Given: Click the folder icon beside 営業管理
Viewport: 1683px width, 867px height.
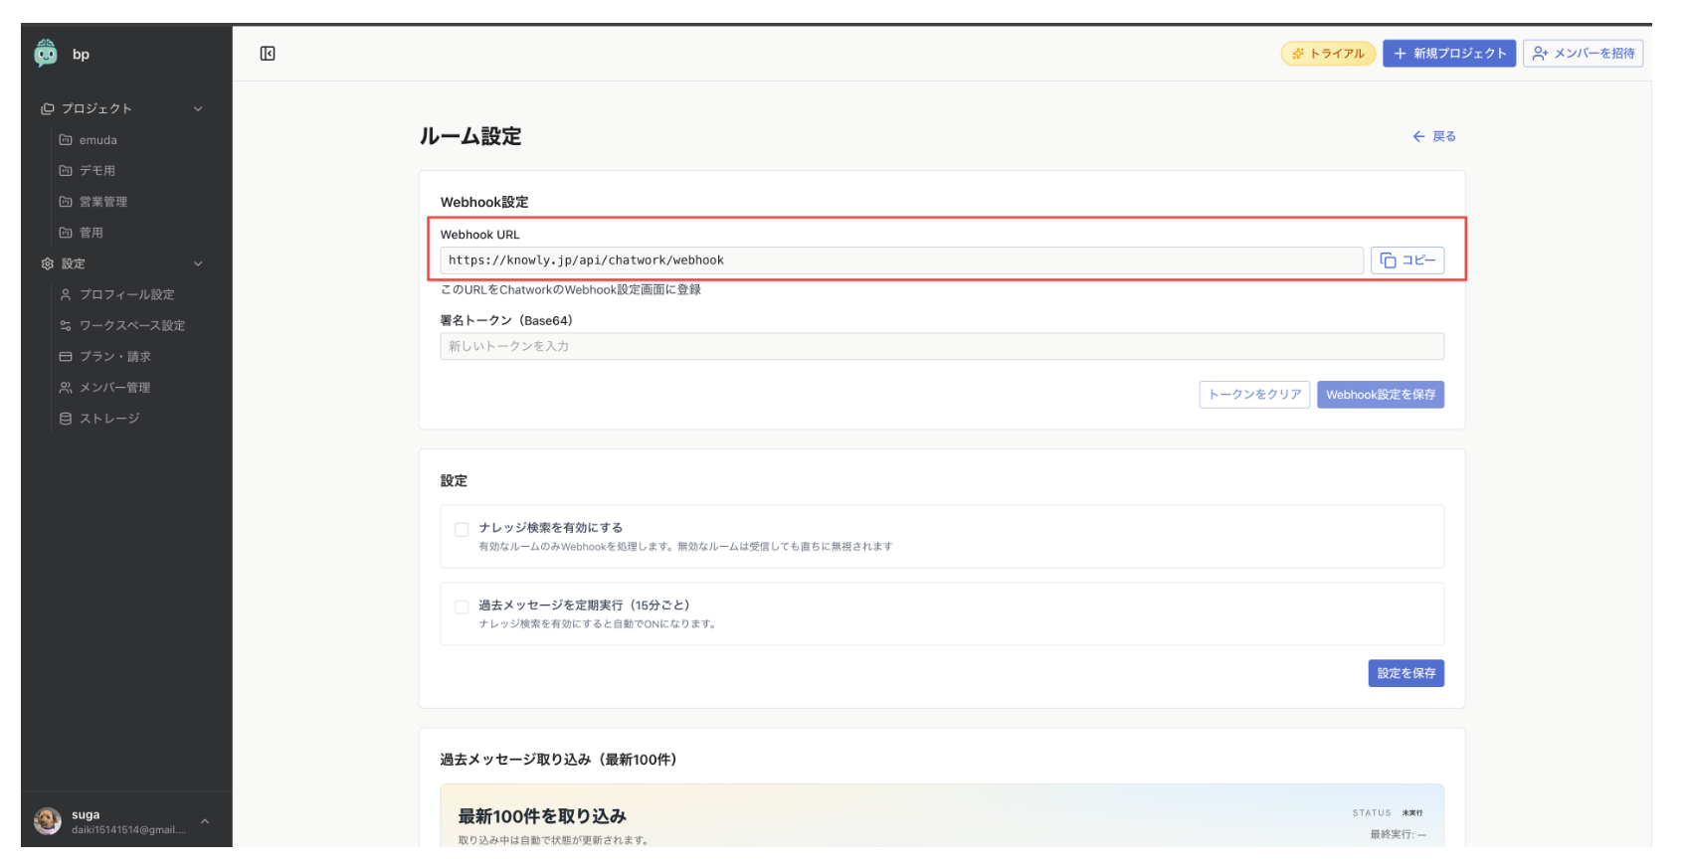Looking at the screenshot, I should pos(66,202).
